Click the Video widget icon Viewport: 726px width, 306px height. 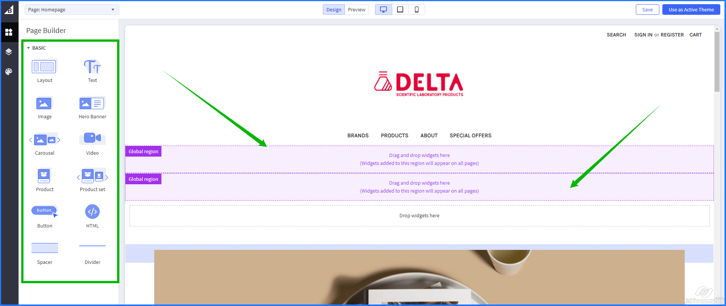pyautogui.click(x=92, y=138)
